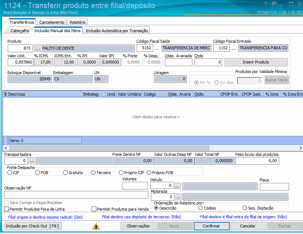Click the Inserir Produto button
The image size is (303, 234).
point(256,62)
